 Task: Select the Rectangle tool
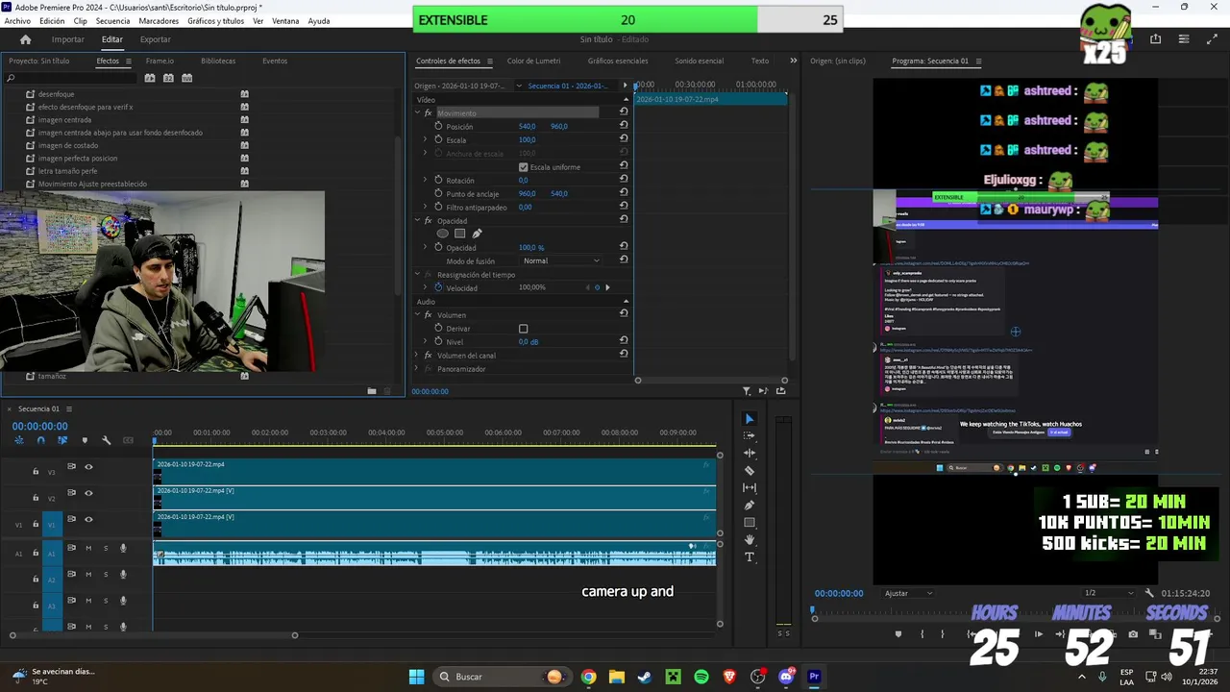coord(750,523)
